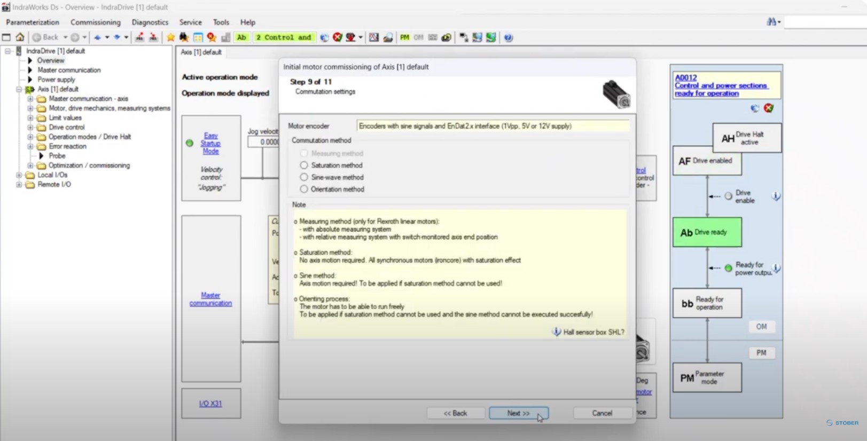Open the Parameterization menu

(33, 22)
